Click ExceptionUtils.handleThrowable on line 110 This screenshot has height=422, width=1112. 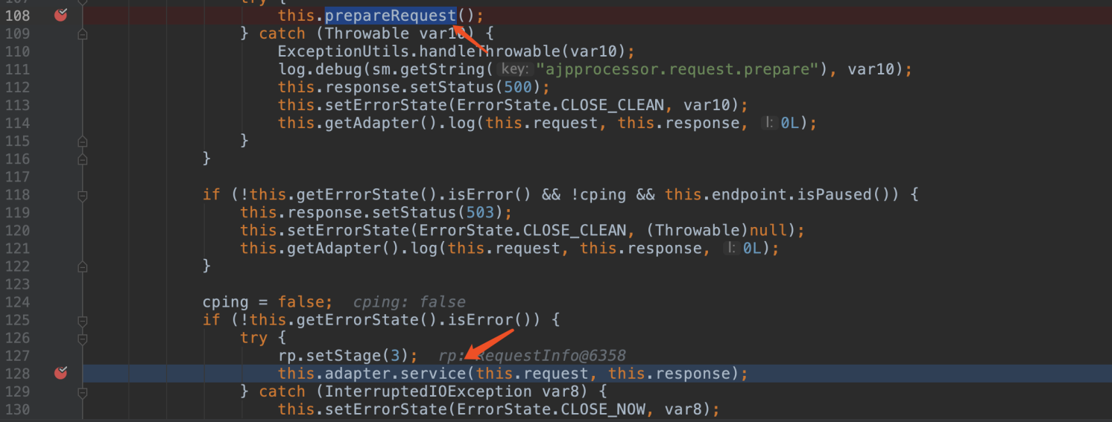click(x=418, y=51)
